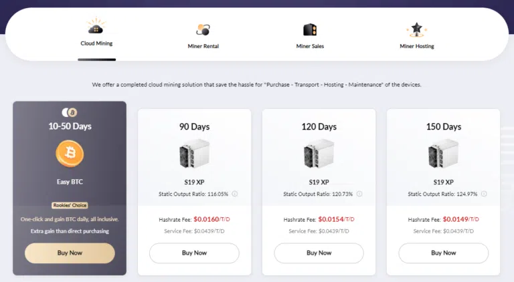The image size is (514, 282).
Task: Click the 120 Days S19 XP miner image
Action: [x=319, y=154]
